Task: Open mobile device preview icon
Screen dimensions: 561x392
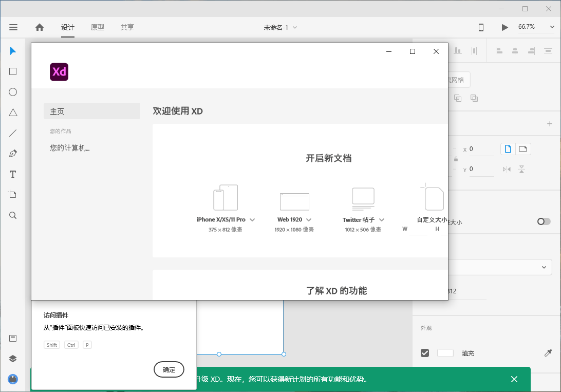Action: pos(481,27)
